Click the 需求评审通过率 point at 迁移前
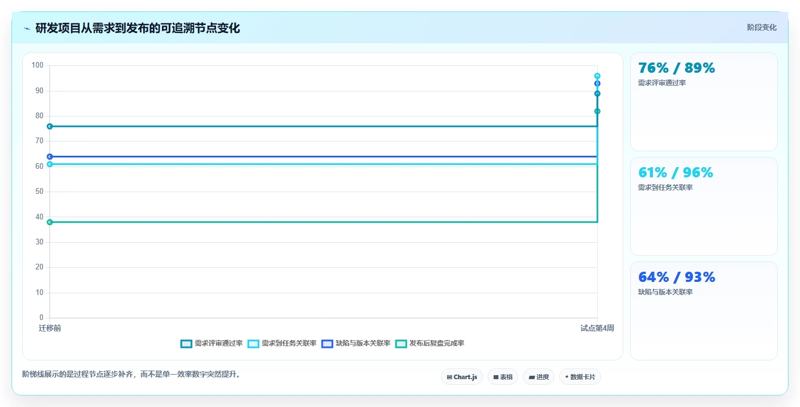The width and height of the screenshot is (800, 407). click(49, 126)
